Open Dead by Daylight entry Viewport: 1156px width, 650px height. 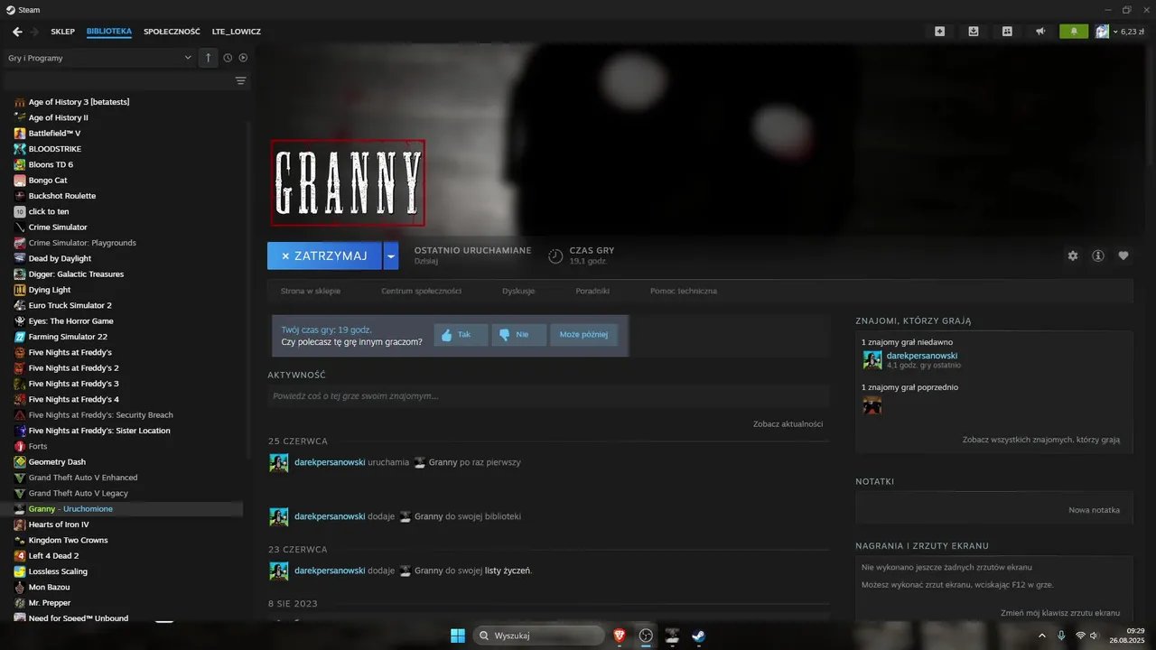(x=60, y=258)
